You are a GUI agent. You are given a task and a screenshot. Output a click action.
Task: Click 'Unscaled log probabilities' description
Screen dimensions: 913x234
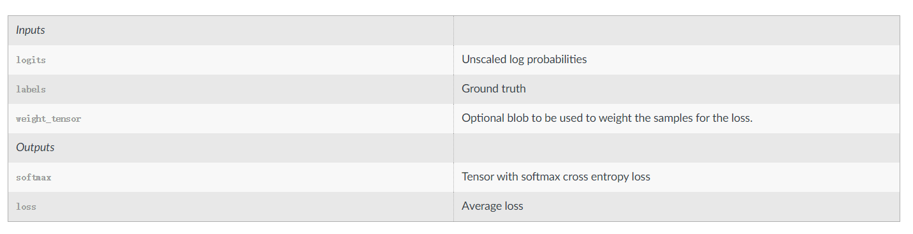(x=524, y=59)
